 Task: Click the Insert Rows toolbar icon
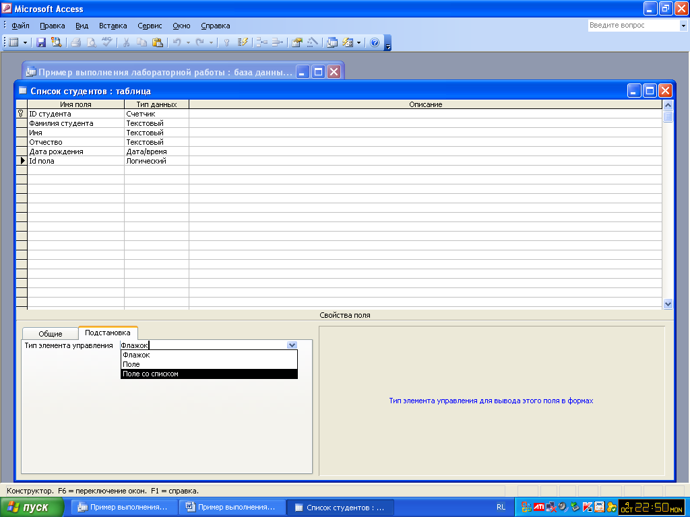[261, 42]
